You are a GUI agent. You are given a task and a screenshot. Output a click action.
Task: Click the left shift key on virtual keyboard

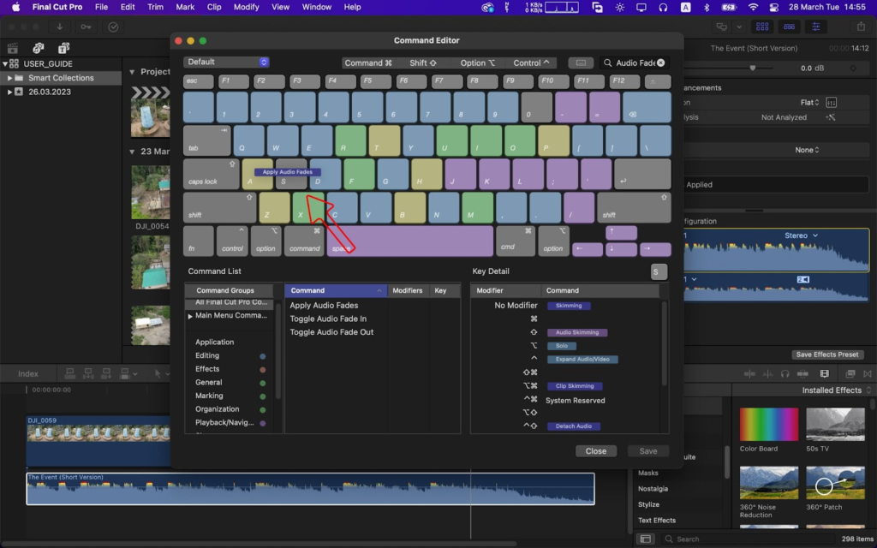[x=219, y=207]
